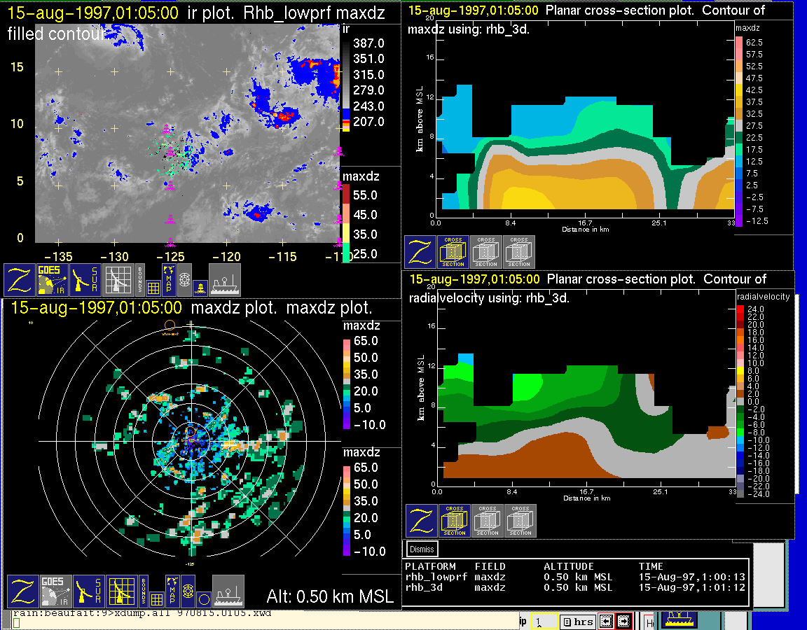Click Alt: 0.50 km MSL label
The image size is (807, 630).
(330, 596)
